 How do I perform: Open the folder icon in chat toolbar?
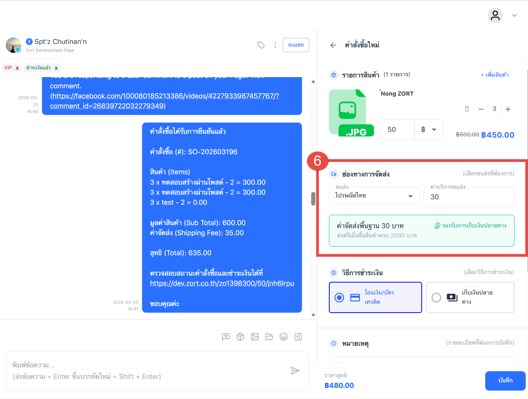tap(269, 337)
